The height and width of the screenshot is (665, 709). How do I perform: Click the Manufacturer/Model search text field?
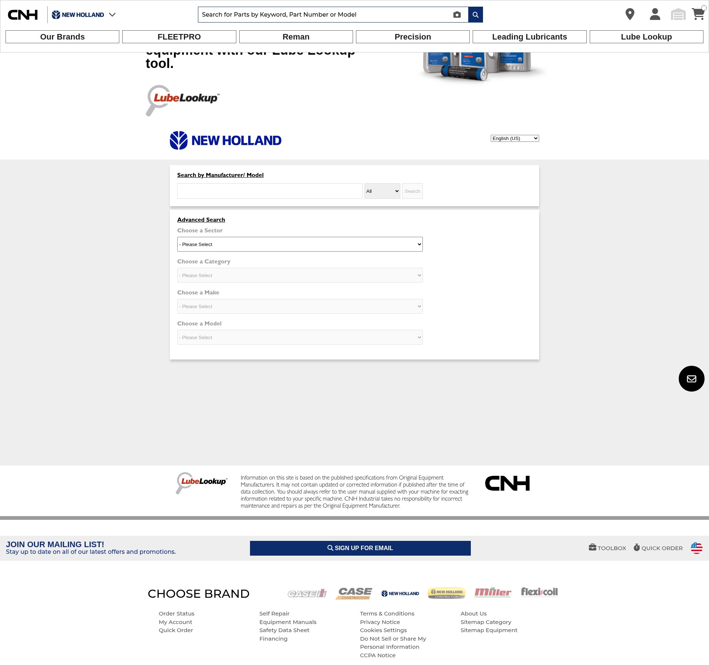click(x=270, y=191)
